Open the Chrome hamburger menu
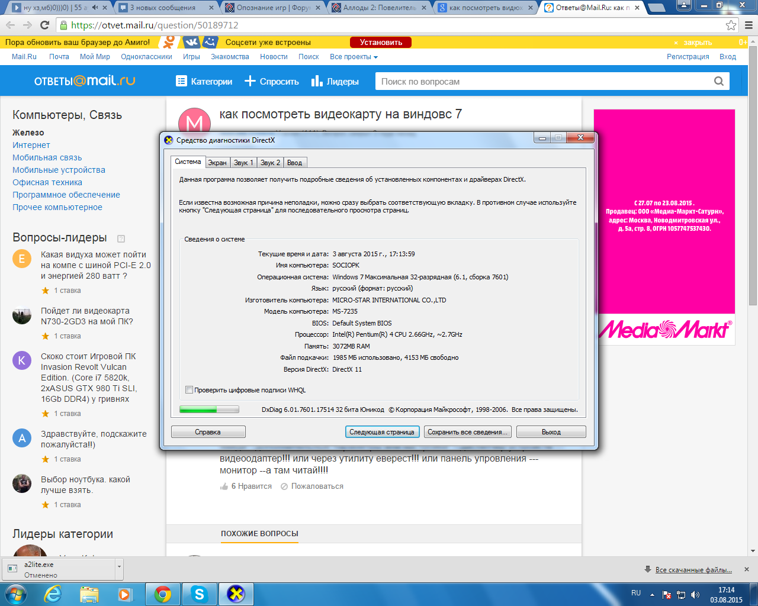Image resolution: width=758 pixels, height=606 pixels. 749,25
